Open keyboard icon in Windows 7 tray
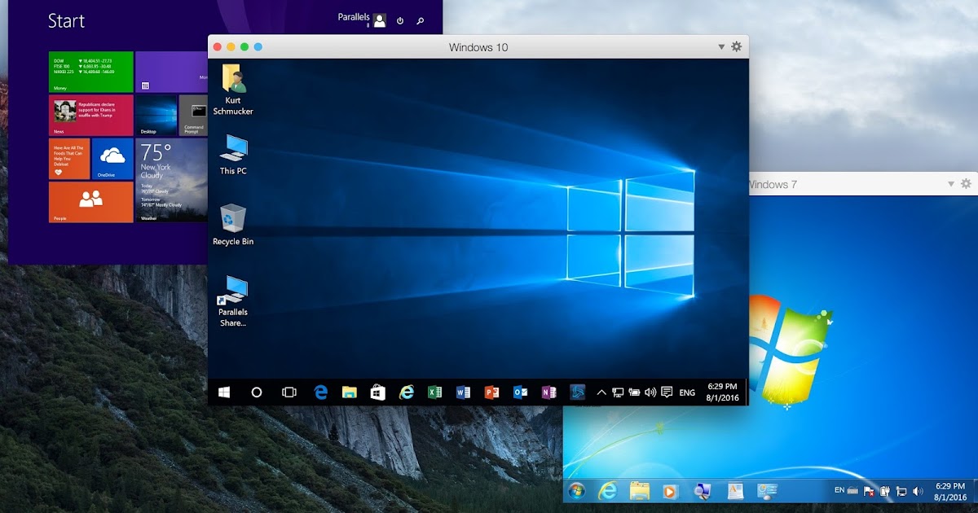 tap(852, 490)
